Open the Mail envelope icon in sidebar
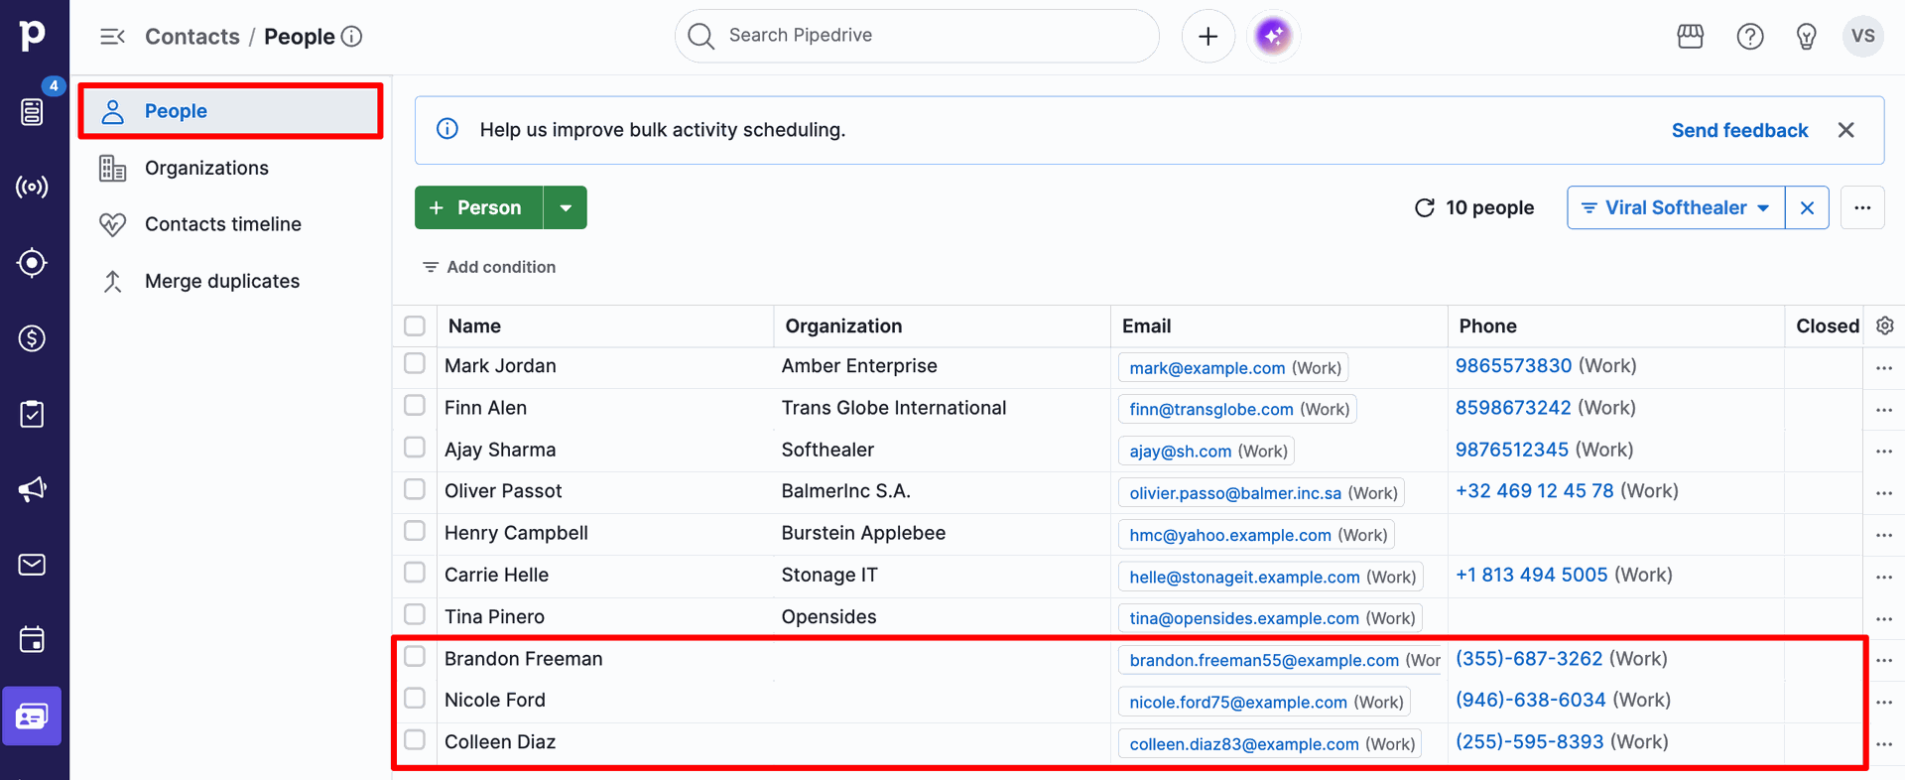The image size is (1905, 780). click(32, 565)
